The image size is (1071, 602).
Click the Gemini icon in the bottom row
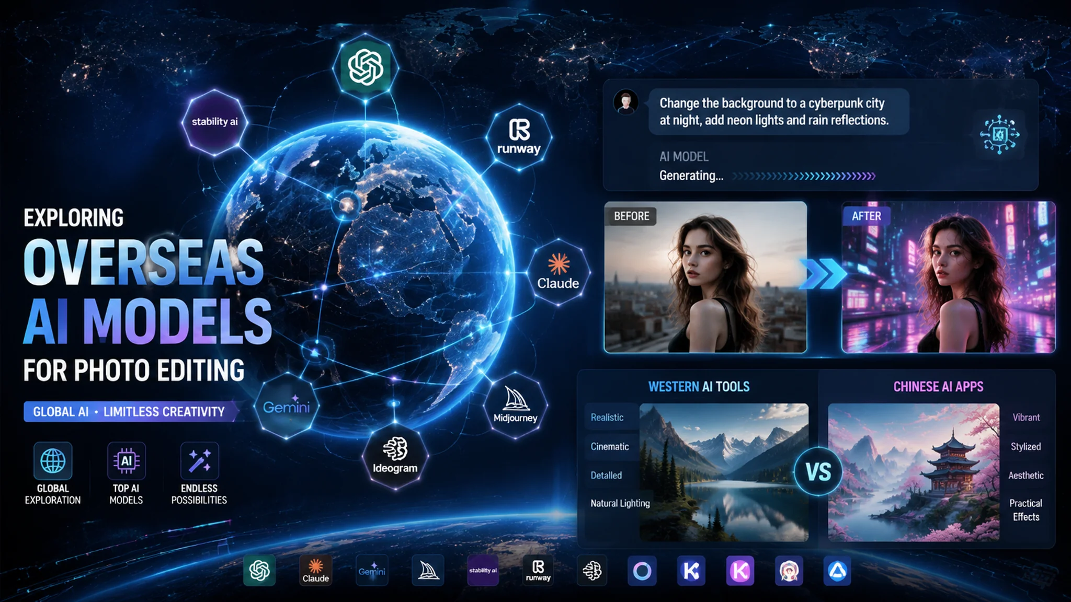[372, 570]
